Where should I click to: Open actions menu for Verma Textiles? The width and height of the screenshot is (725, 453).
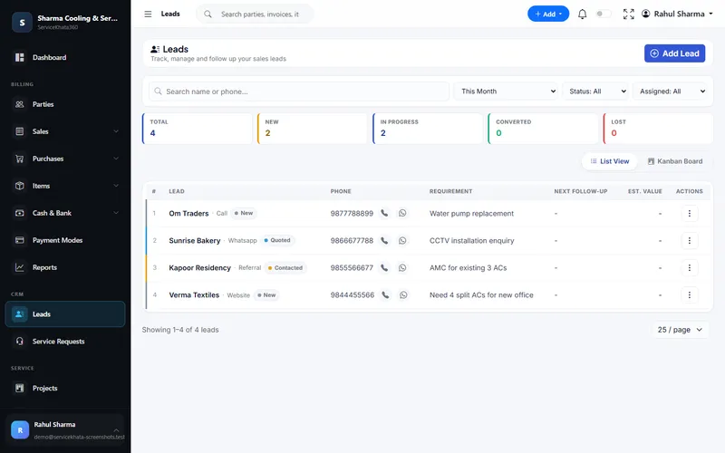point(690,295)
